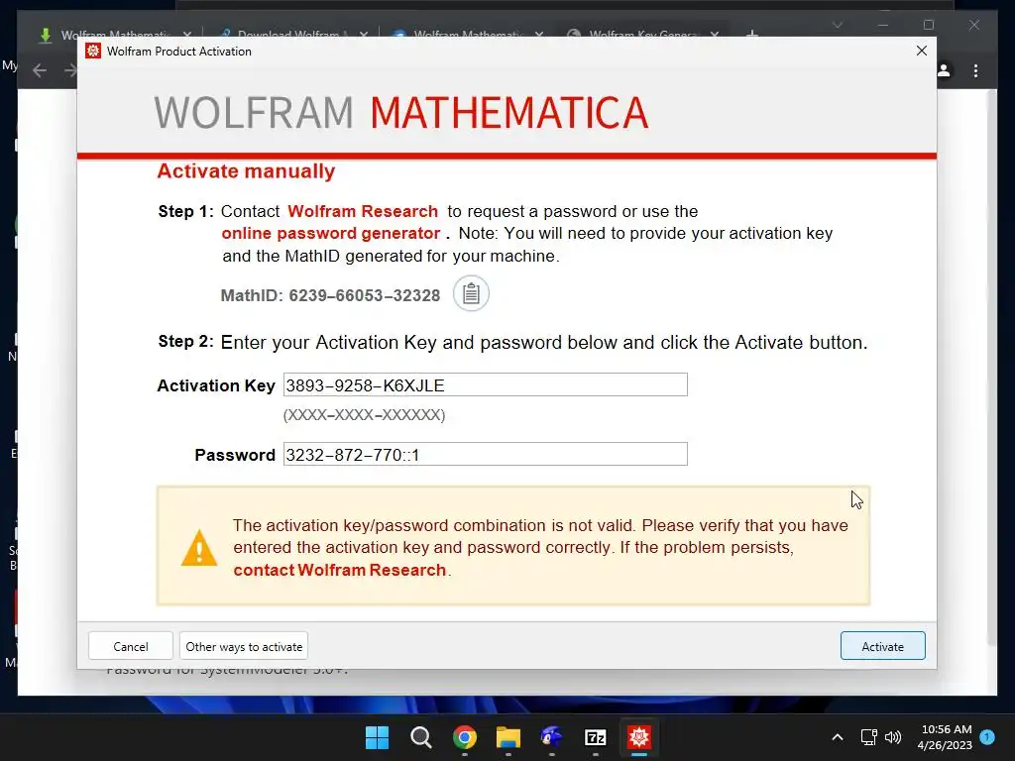Open the notification badge in the tray
The width and height of the screenshot is (1015, 761).
click(987, 736)
